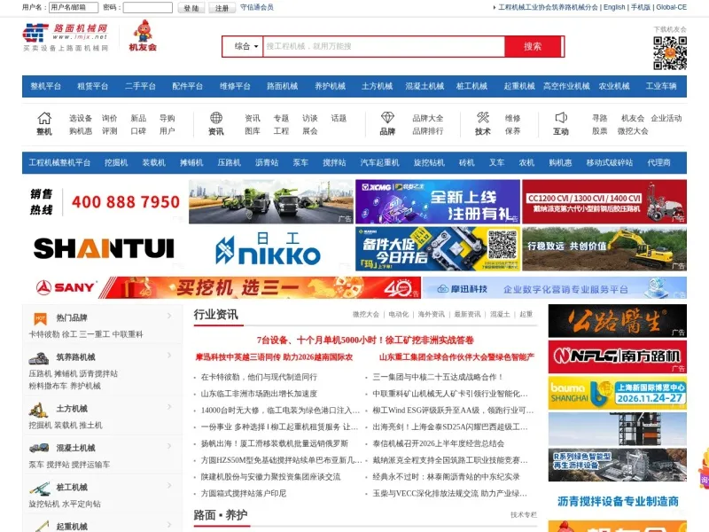Open the 二手平台 nav tab
This screenshot has height=532, width=709.
point(140,86)
